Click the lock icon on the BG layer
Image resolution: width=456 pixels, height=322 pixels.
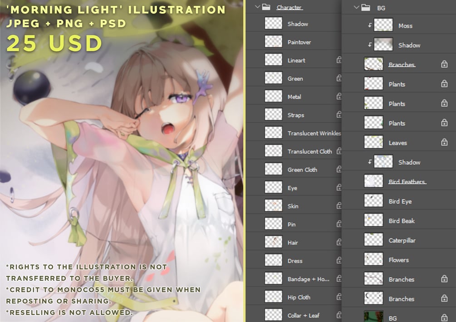444,317
